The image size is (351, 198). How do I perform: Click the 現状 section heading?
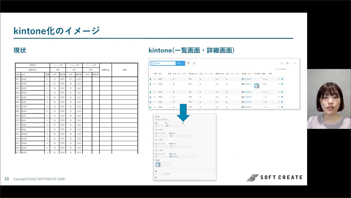(20, 50)
